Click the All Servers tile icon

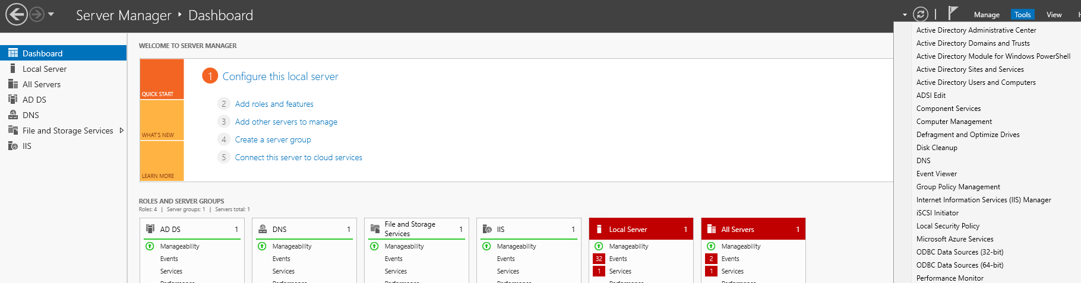tap(711, 229)
